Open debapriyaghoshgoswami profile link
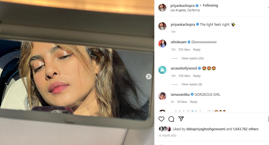This screenshot has height=145, width=269. 206,129
